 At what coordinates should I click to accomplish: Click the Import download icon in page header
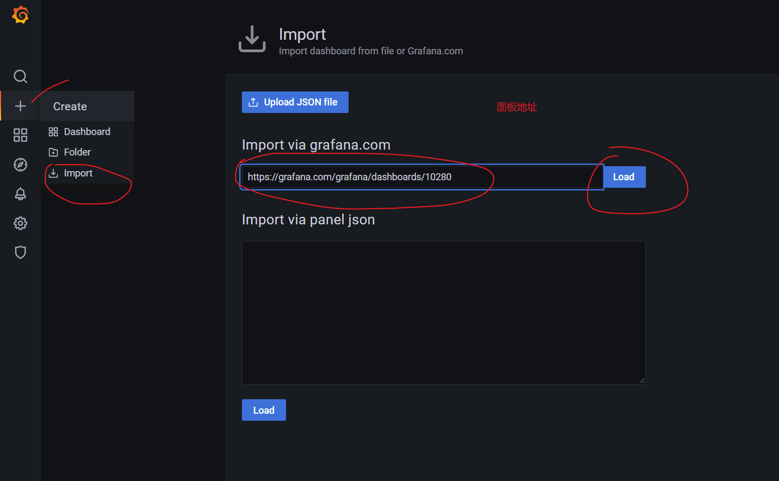(x=252, y=38)
